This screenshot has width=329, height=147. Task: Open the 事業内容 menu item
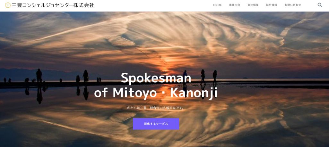pyautogui.click(x=235, y=5)
